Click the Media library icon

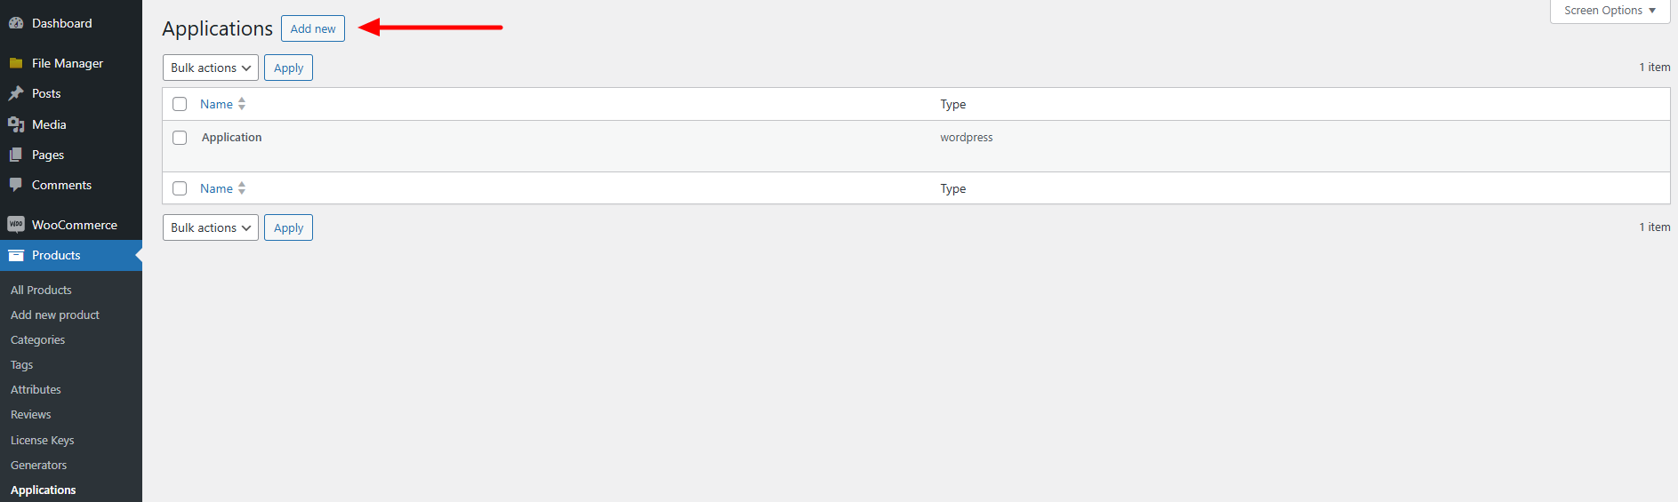coord(16,124)
